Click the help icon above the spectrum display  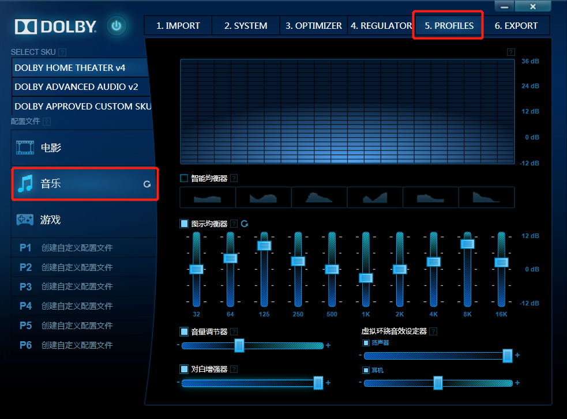click(x=510, y=52)
